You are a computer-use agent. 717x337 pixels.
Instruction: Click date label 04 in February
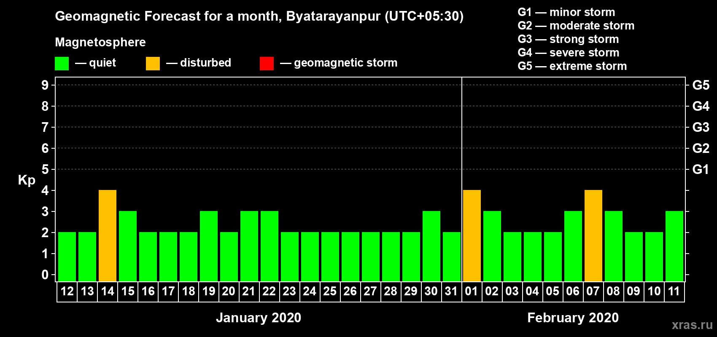click(x=533, y=291)
